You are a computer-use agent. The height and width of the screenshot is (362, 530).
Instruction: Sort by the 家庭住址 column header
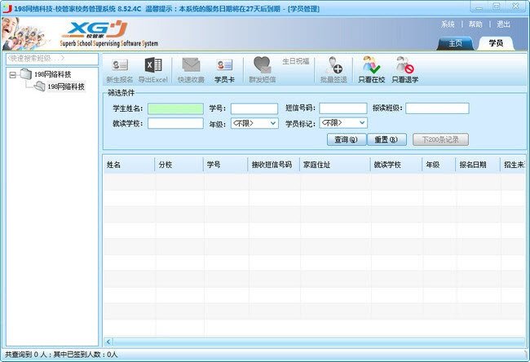pos(335,165)
